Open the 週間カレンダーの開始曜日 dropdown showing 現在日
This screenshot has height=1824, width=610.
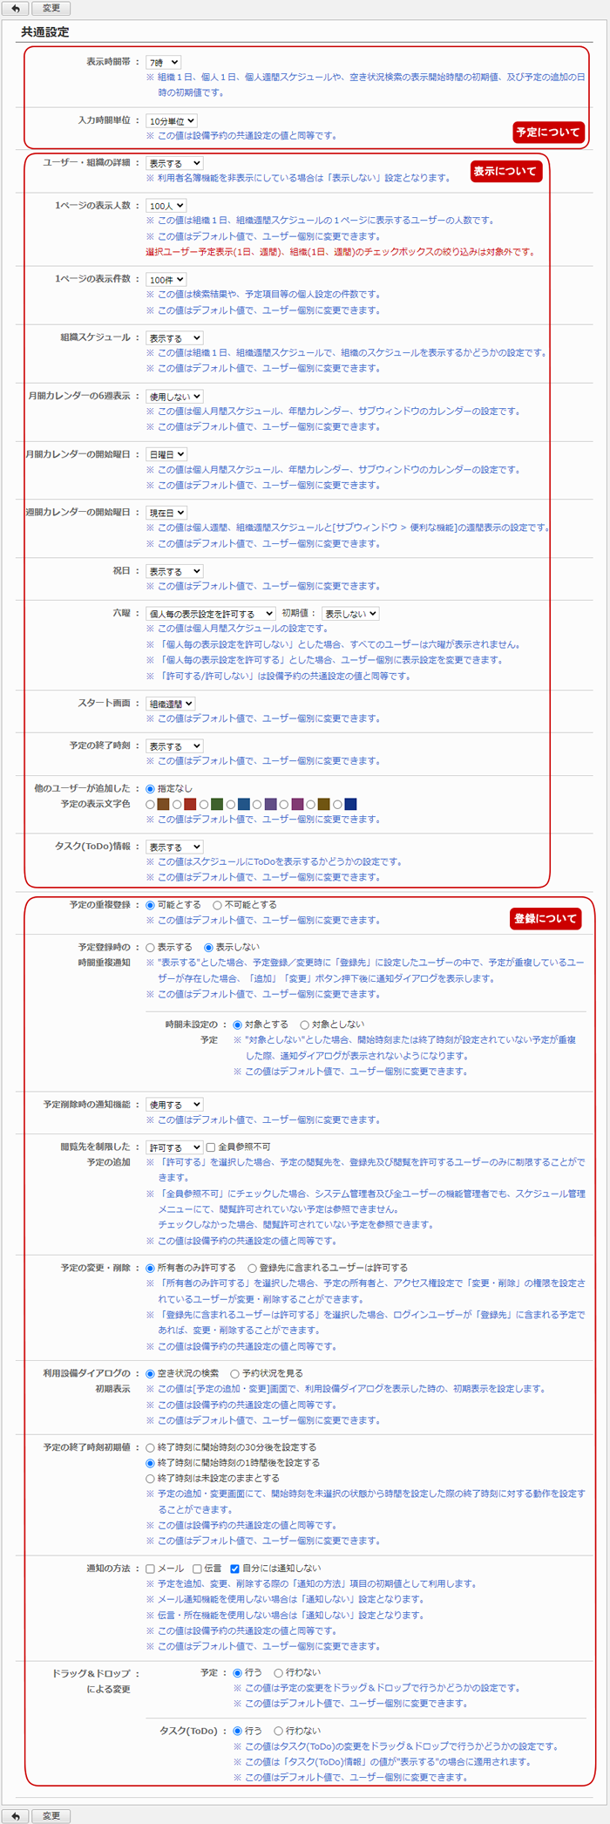pyautogui.click(x=166, y=514)
